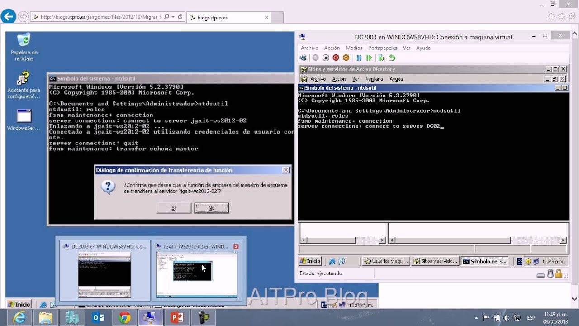Open File Explorer from host taskbar
579x326 pixels.
pyautogui.click(x=46, y=318)
